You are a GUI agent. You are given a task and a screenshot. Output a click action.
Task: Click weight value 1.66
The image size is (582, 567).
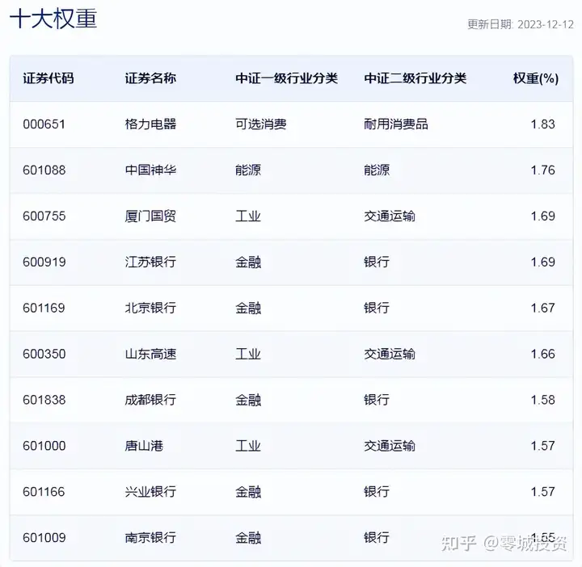click(x=542, y=354)
